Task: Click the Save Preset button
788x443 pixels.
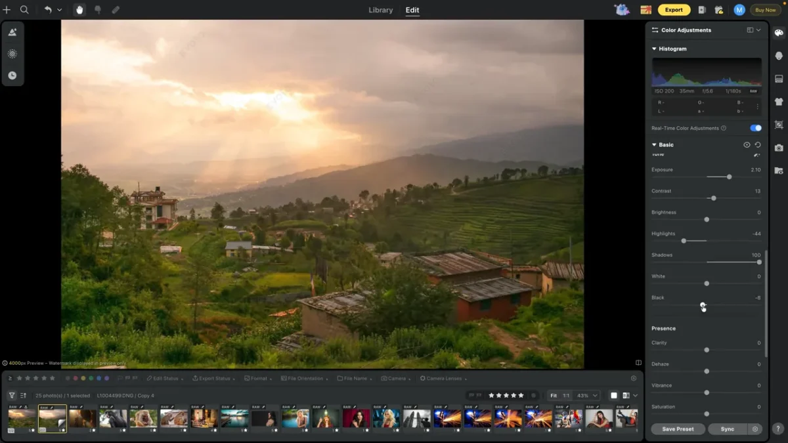Action: pos(678,429)
